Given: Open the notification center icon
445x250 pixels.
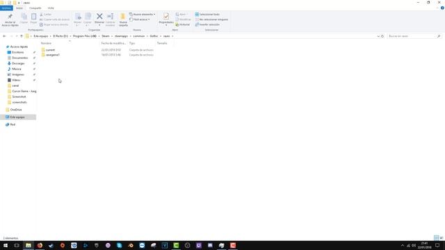Looking at the screenshot, I should 437,245.
